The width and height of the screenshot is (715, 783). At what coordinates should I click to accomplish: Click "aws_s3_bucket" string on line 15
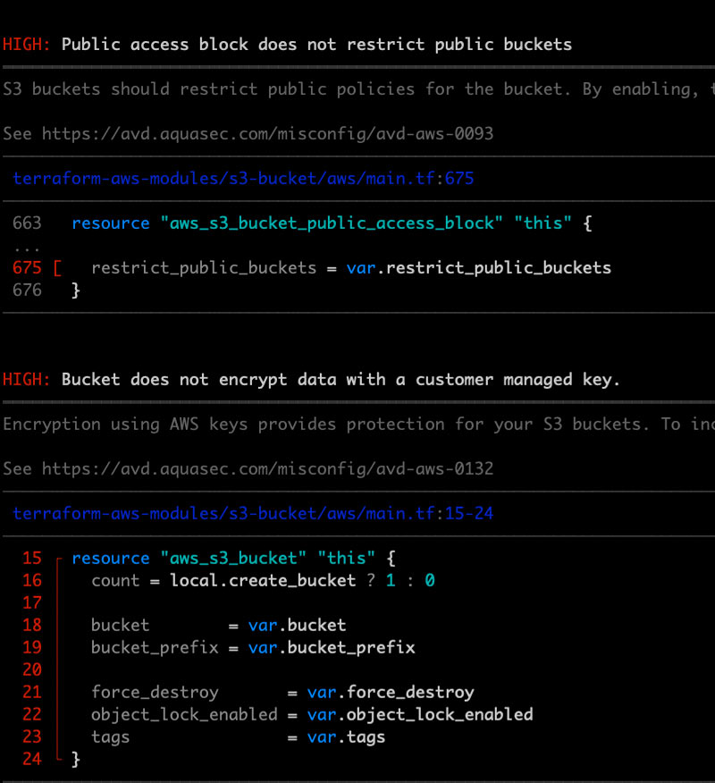click(233, 559)
